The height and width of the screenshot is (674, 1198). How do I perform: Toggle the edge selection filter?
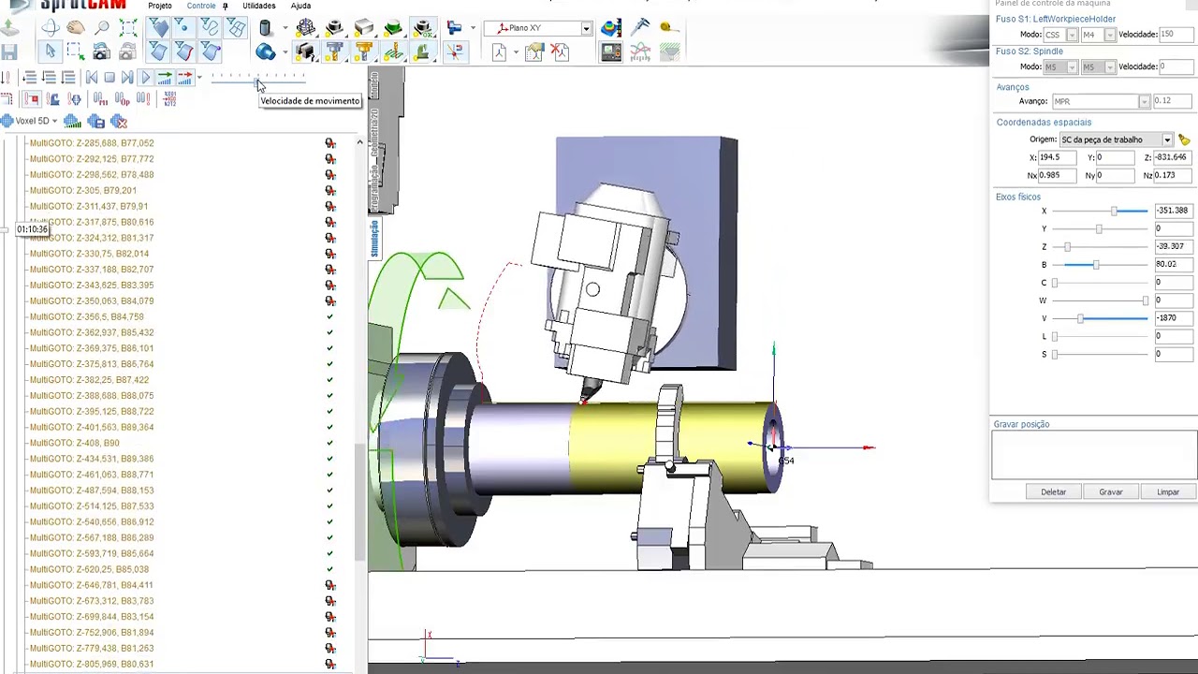click(183, 51)
